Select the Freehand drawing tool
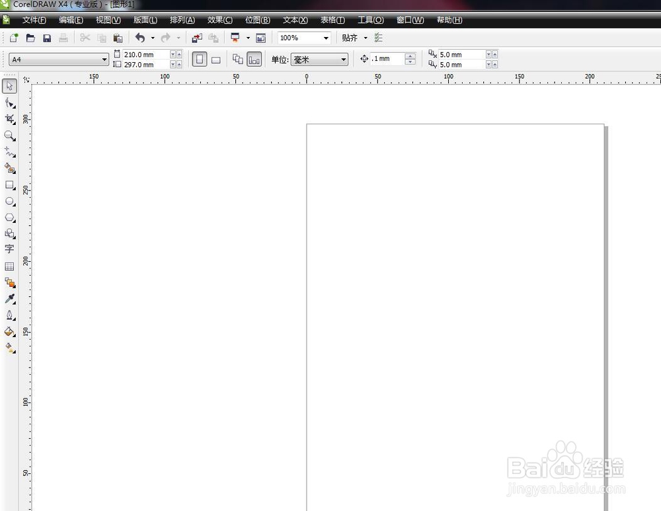Viewport: 661px width, 511px height. coord(10,152)
